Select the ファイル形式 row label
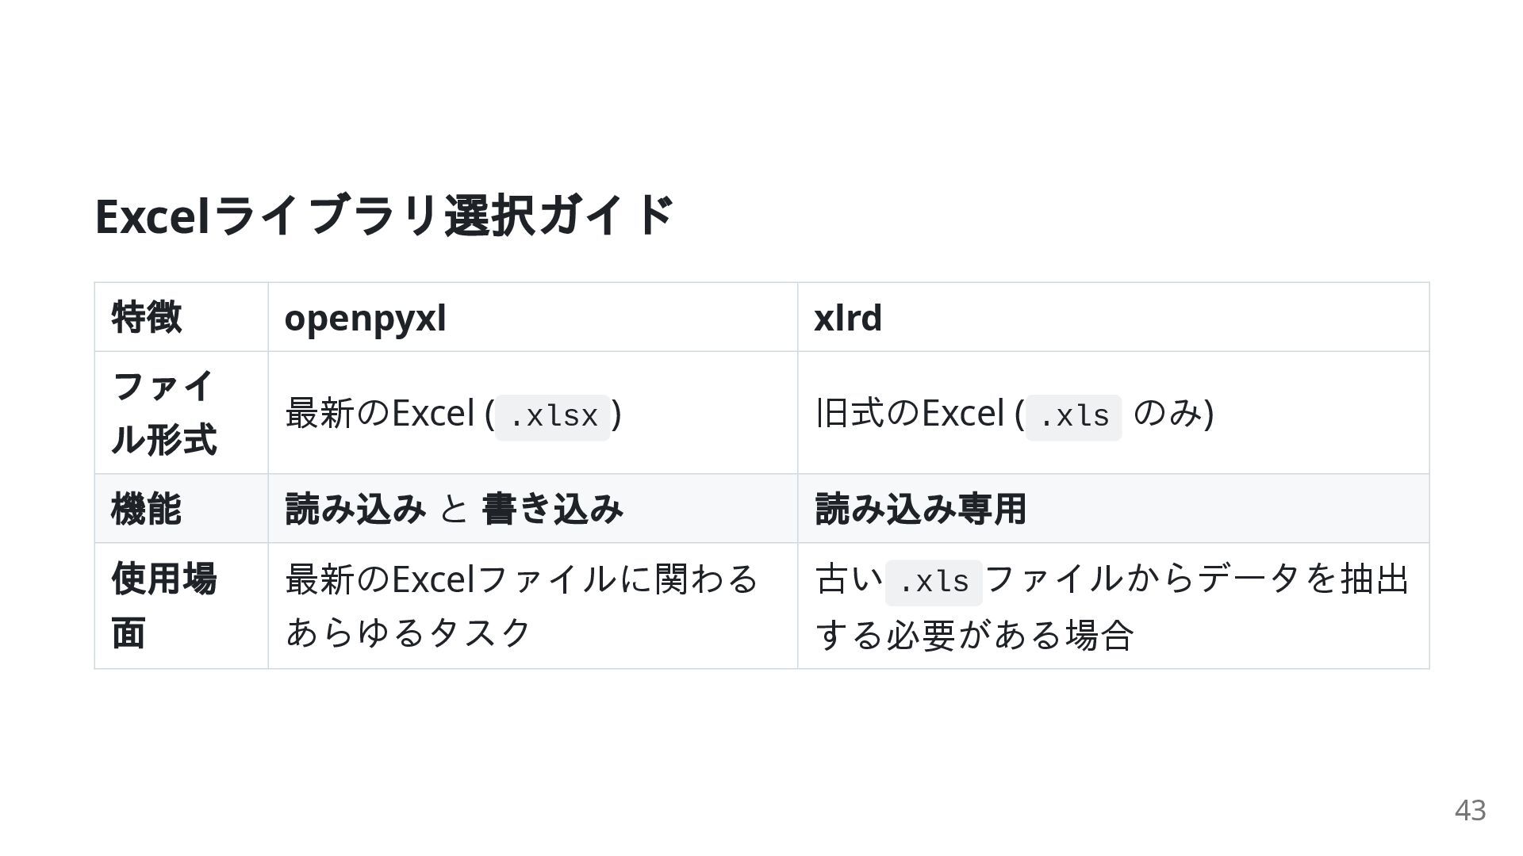Viewport: 1523px width, 856px height. (163, 413)
